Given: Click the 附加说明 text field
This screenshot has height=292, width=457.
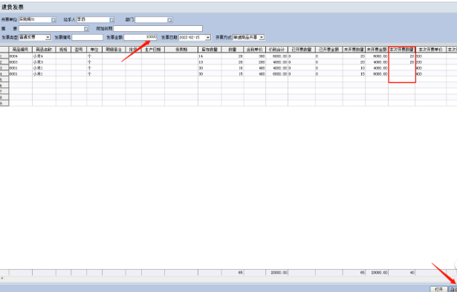Looking at the screenshot, I should (158, 29).
